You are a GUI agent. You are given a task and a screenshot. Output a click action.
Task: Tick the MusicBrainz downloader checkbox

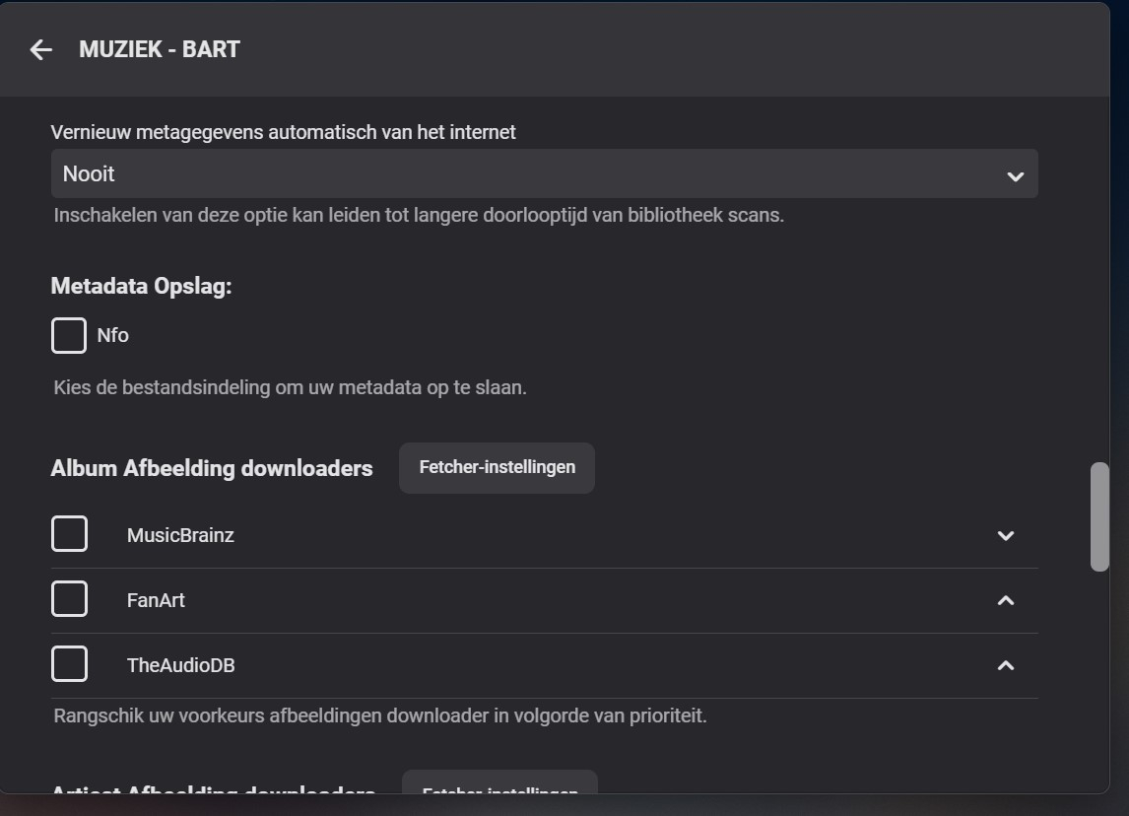pos(69,535)
